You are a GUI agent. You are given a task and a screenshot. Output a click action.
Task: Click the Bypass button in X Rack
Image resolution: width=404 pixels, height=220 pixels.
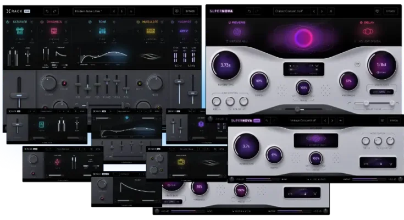coord(189,10)
